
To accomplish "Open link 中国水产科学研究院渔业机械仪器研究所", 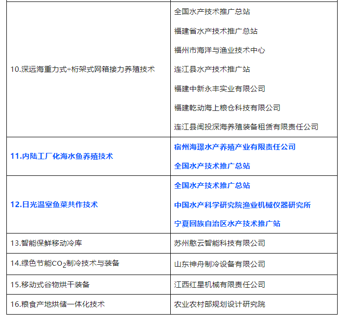I will [242, 205].
